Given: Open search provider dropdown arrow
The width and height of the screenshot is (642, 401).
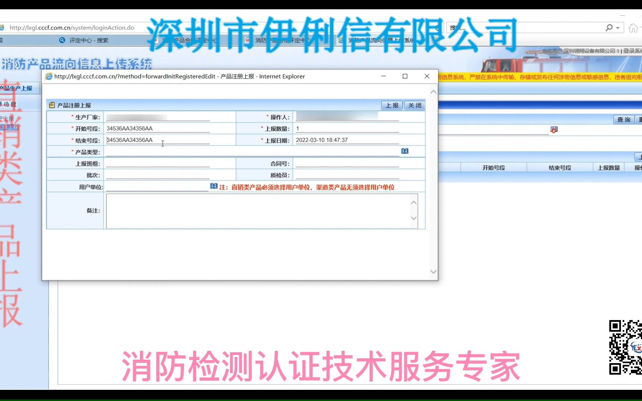Looking at the screenshot, I should click(618, 28).
